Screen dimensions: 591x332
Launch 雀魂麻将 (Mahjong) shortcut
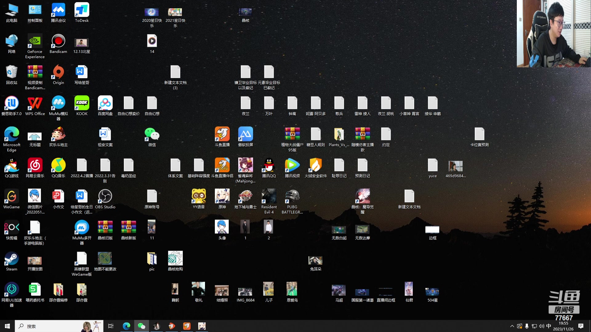pyautogui.click(x=246, y=170)
